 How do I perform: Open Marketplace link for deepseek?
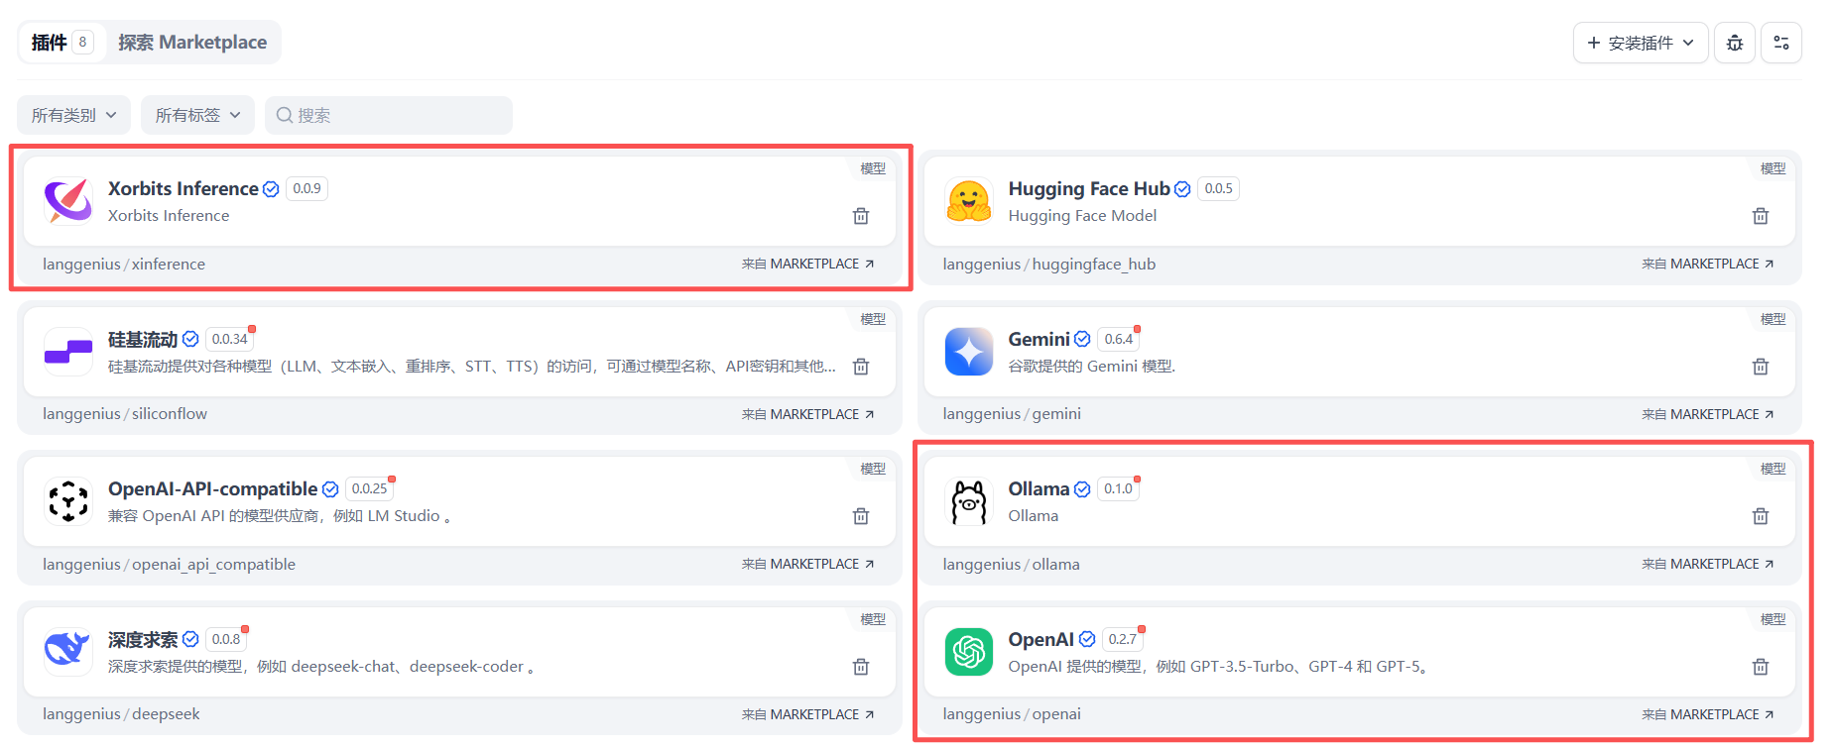click(808, 714)
